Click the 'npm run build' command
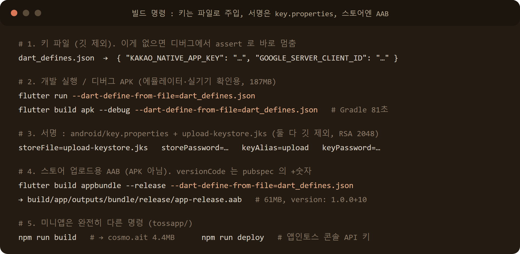 click(x=47, y=238)
